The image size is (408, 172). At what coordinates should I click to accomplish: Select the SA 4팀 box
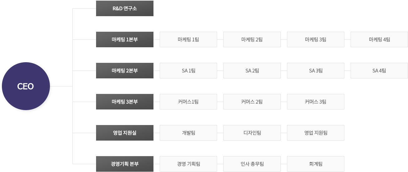tap(379, 71)
